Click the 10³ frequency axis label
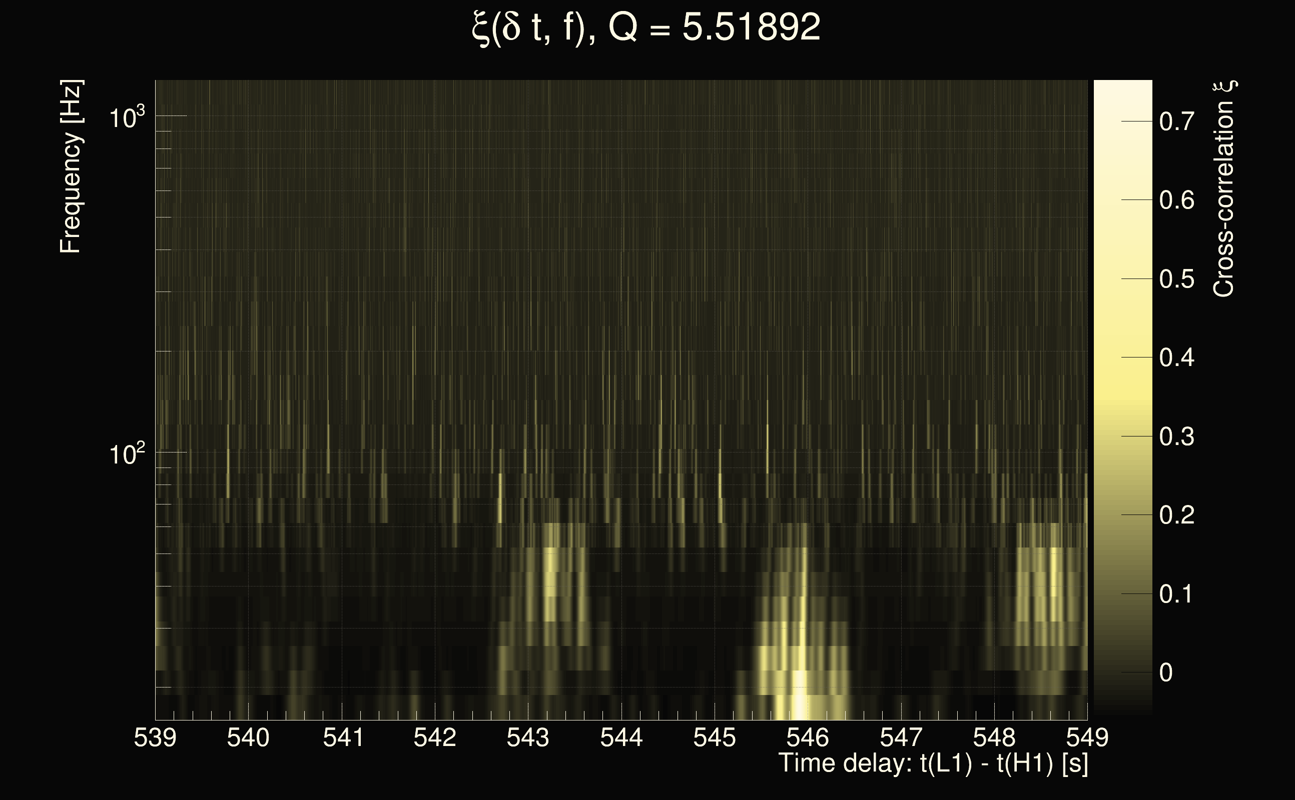The image size is (1295, 800). [127, 117]
